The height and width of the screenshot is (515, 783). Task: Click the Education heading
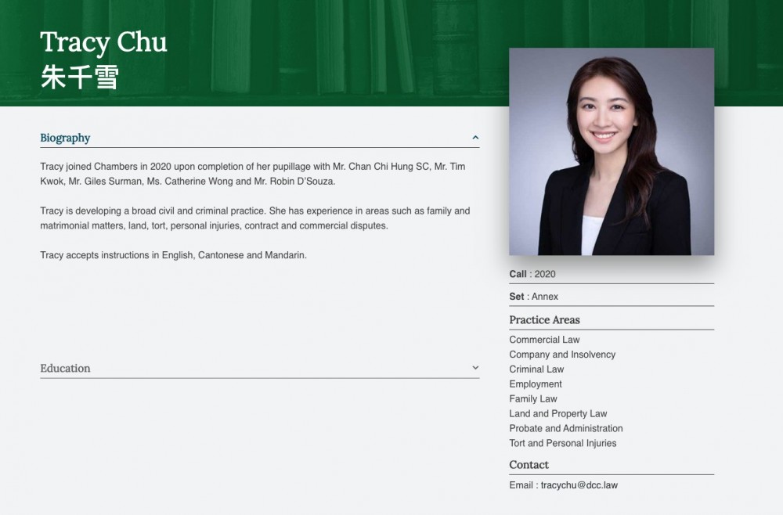click(x=65, y=369)
